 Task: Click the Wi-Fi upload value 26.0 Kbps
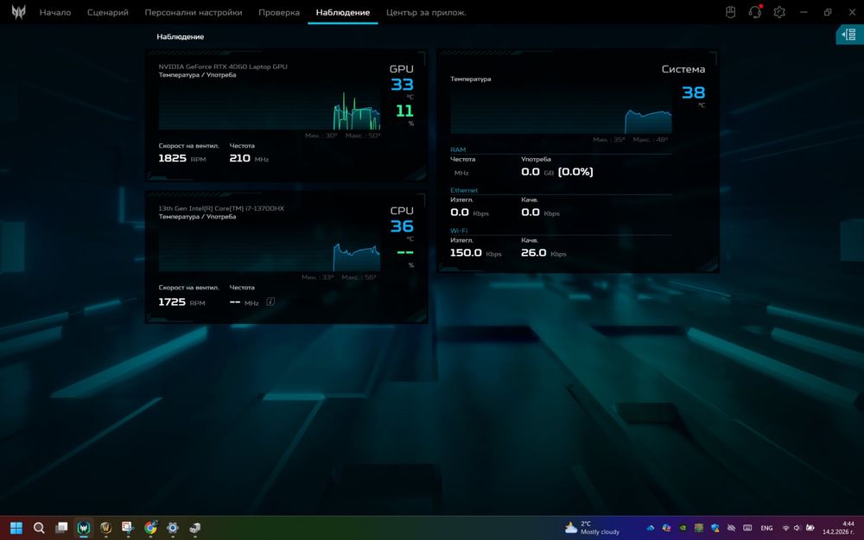543,253
